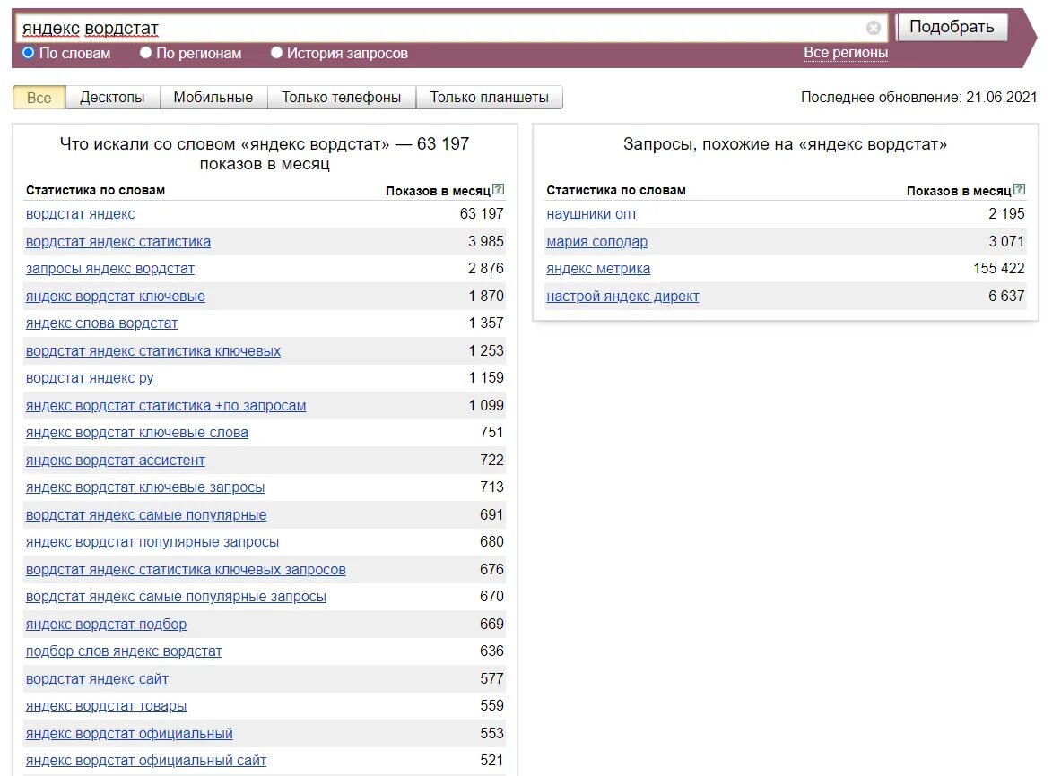The height and width of the screenshot is (776, 1061).
Task: Open 'яндекс вордстат товары' link
Action: click(106, 707)
